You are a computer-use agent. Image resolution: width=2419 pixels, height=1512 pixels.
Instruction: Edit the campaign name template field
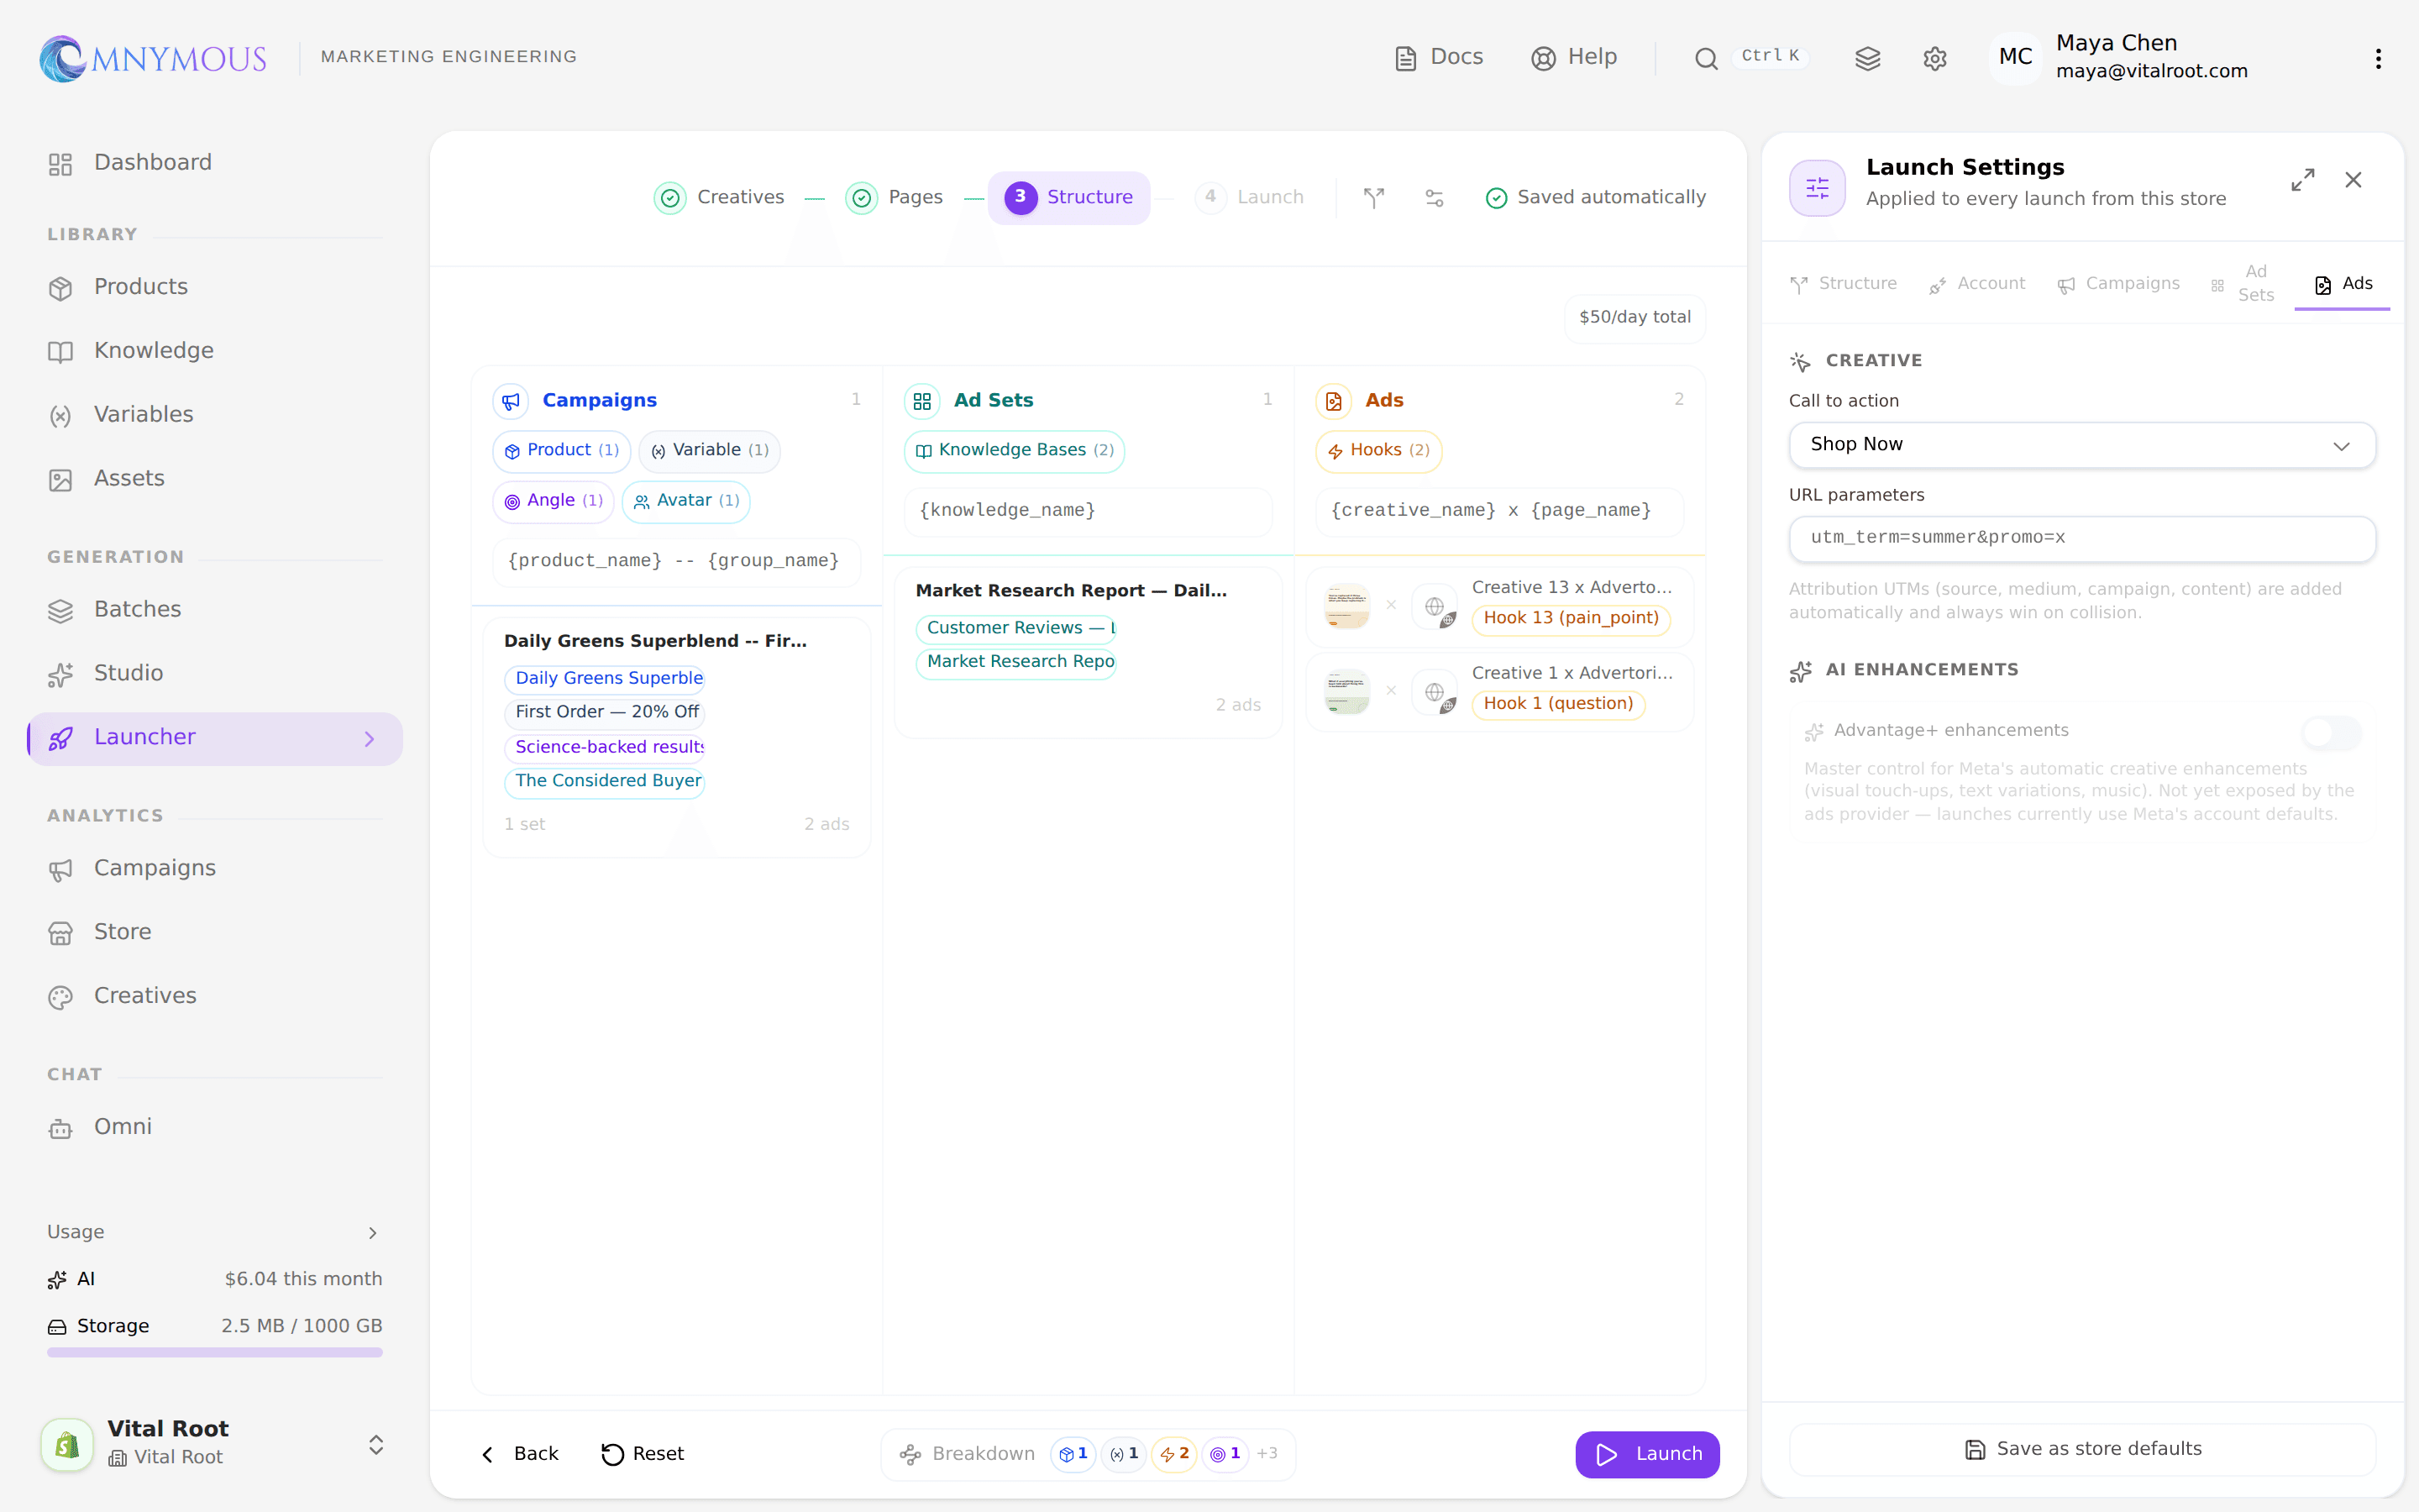[677, 561]
